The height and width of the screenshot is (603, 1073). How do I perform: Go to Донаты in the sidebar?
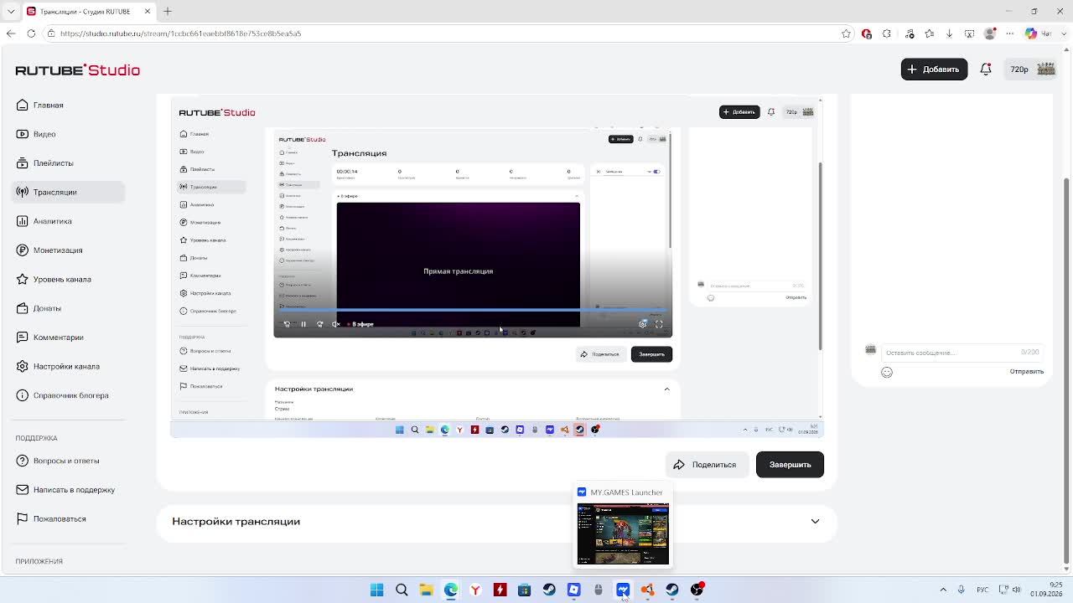click(39, 308)
